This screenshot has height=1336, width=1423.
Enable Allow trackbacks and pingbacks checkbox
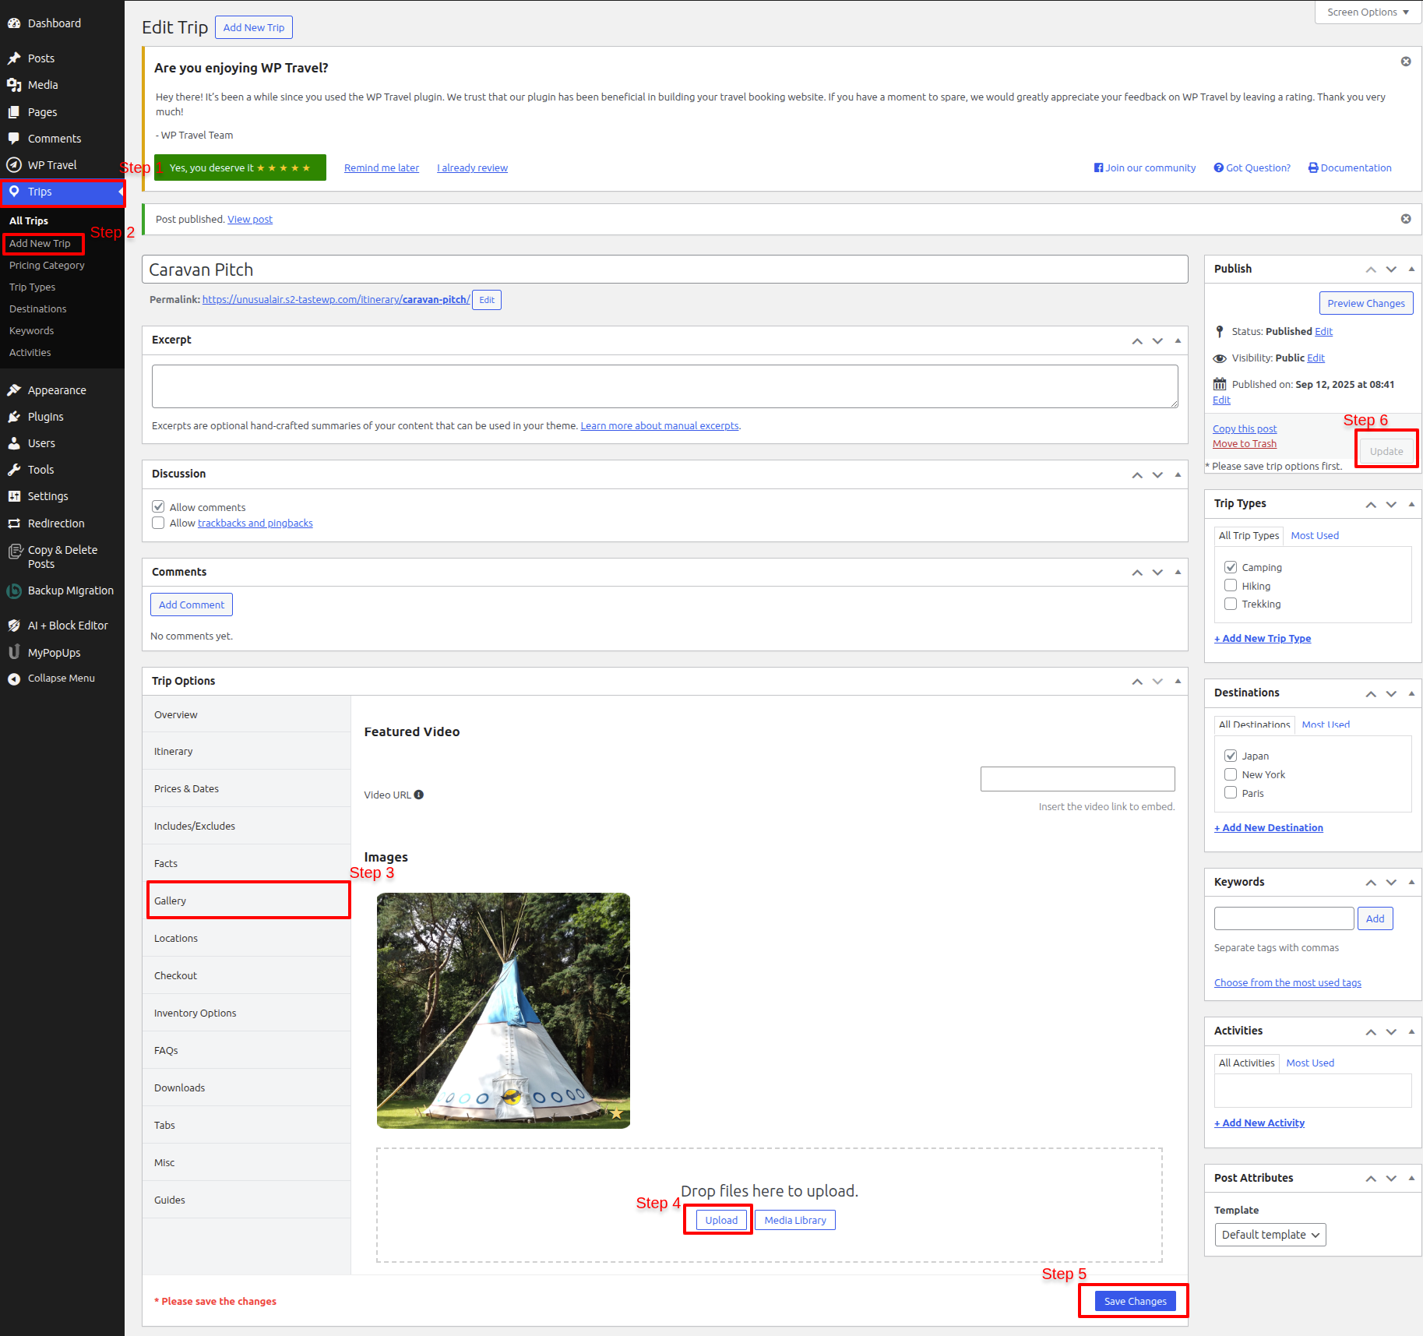pyautogui.click(x=158, y=523)
